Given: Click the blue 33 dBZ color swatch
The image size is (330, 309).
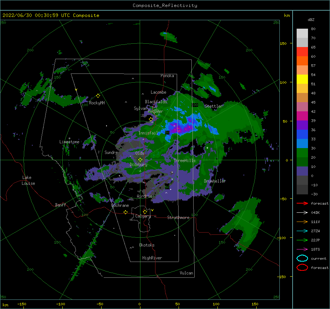Looking at the screenshot, I should tap(302, 134).
